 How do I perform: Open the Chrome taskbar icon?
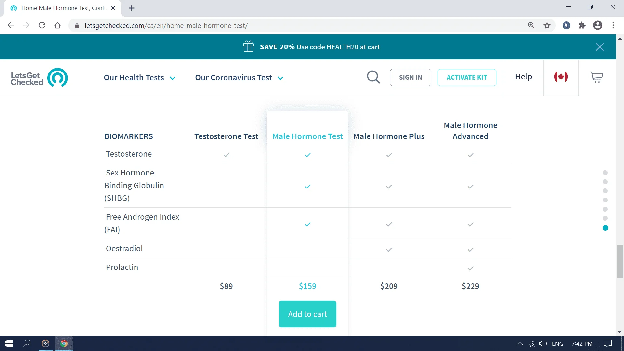(x=64, y=344)
